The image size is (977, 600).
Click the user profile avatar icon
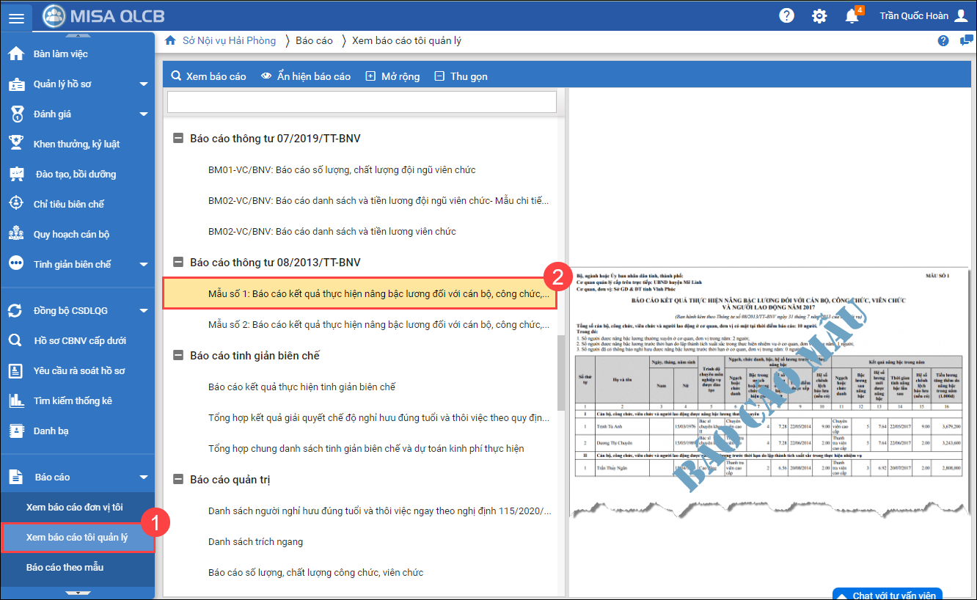coord(961,16)
